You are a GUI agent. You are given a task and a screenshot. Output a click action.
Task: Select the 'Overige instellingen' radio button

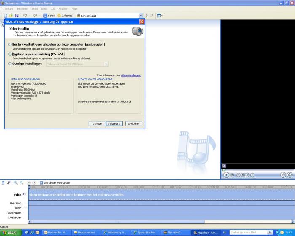[x=10, y=64]
